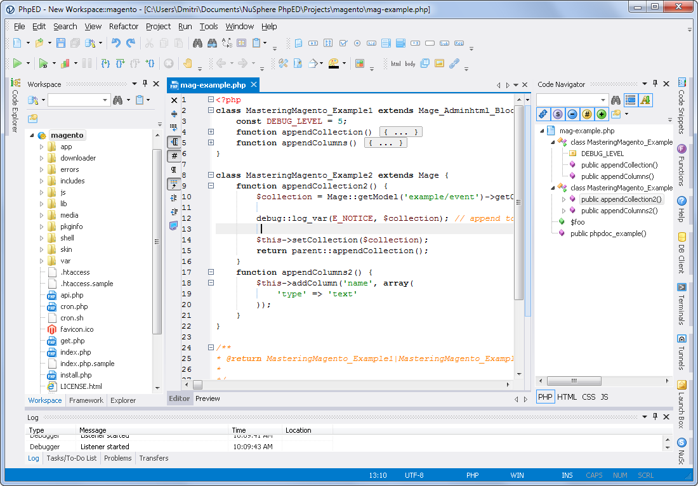Switch to the Tasks/To-Do List tab

pos(72,458)
